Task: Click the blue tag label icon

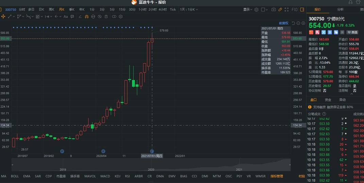Action: click(336, 32)
